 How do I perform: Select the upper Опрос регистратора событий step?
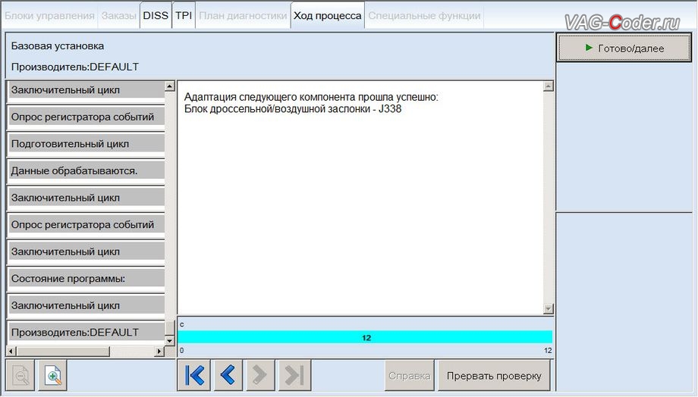point(86,117)
